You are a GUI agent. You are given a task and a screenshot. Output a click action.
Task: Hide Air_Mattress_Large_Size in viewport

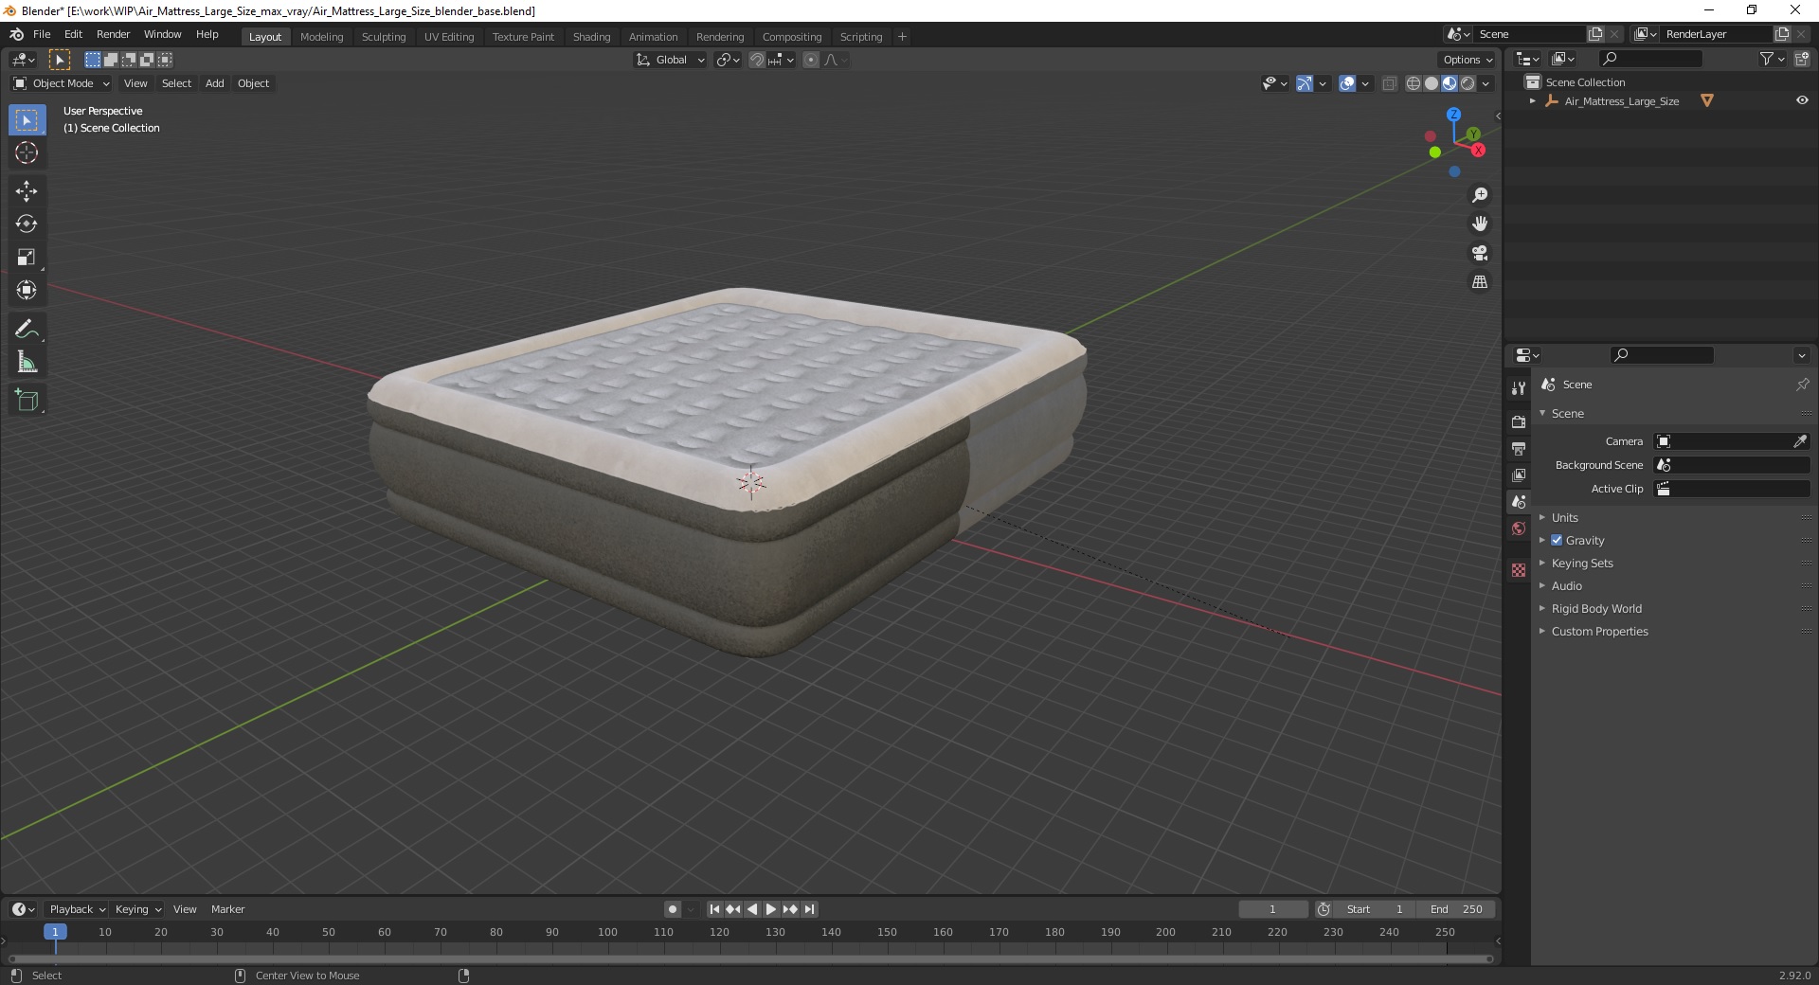click(x=1802, y=100)
